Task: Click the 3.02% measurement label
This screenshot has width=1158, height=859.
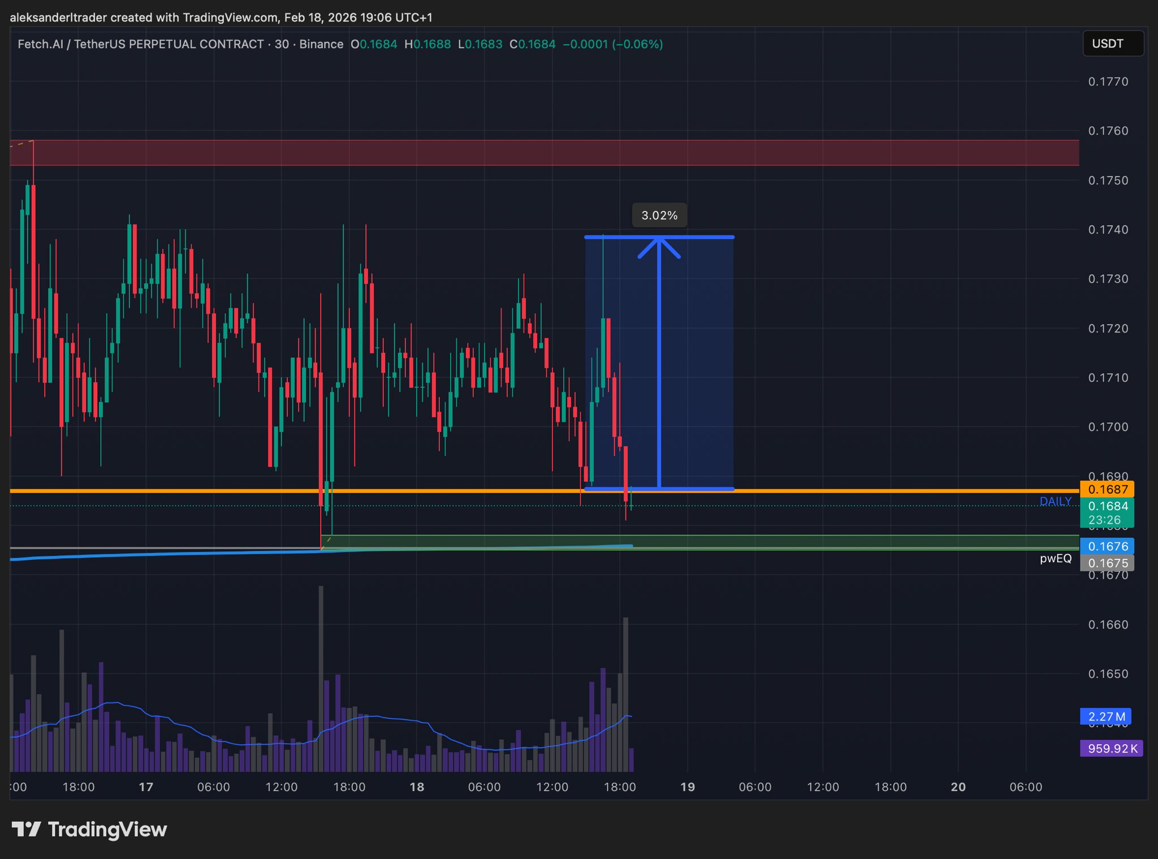Action: [659, 215]
